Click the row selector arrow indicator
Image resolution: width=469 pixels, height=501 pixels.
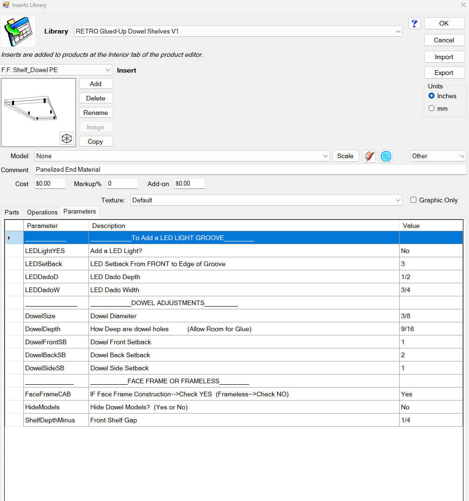click(x=9, y=238)
